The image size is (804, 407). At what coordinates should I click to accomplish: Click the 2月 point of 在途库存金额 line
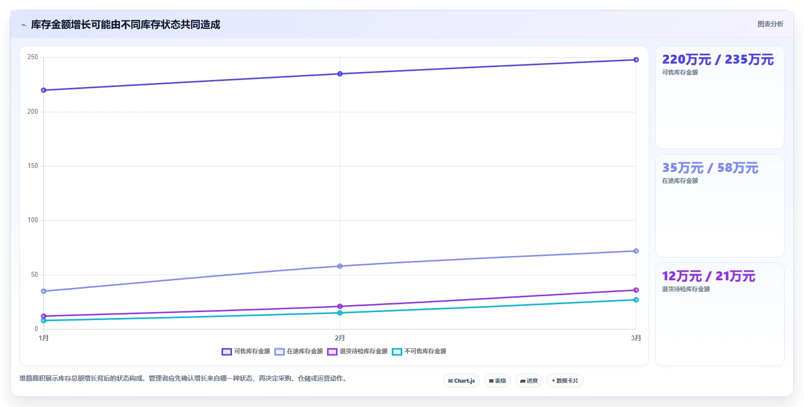340,266
